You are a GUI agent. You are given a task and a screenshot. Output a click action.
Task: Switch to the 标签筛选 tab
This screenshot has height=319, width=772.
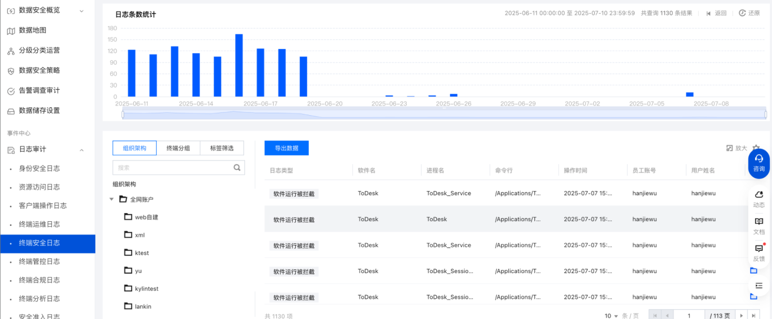pyautogui.click(x=222, y=148)
